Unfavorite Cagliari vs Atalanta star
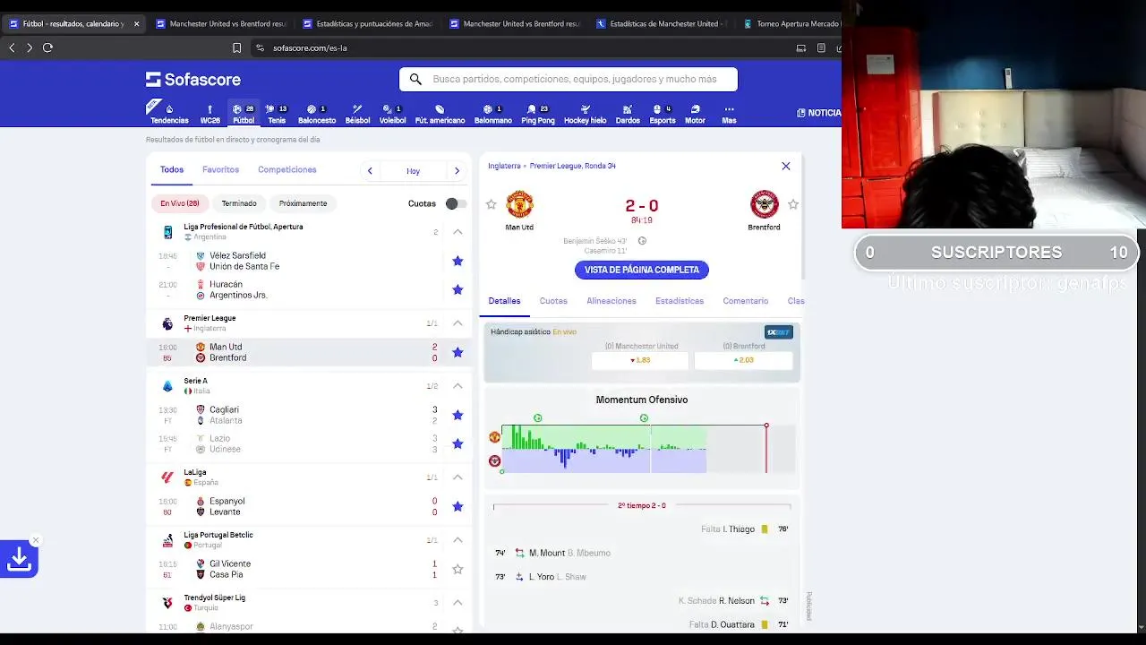 click(458, 415)
